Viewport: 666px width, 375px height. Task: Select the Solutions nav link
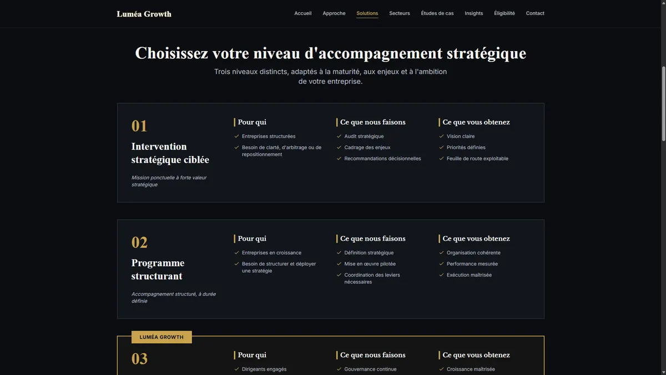coord(367,13)
